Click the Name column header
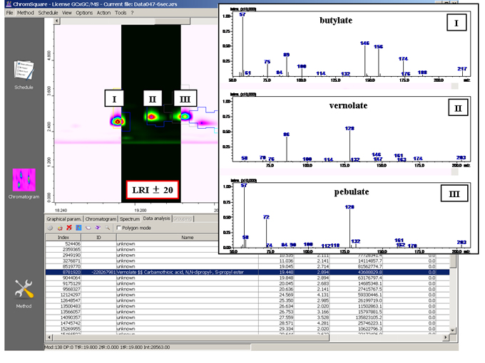The width and height of the screenshot is (485, 363). [x=187, y=237]
